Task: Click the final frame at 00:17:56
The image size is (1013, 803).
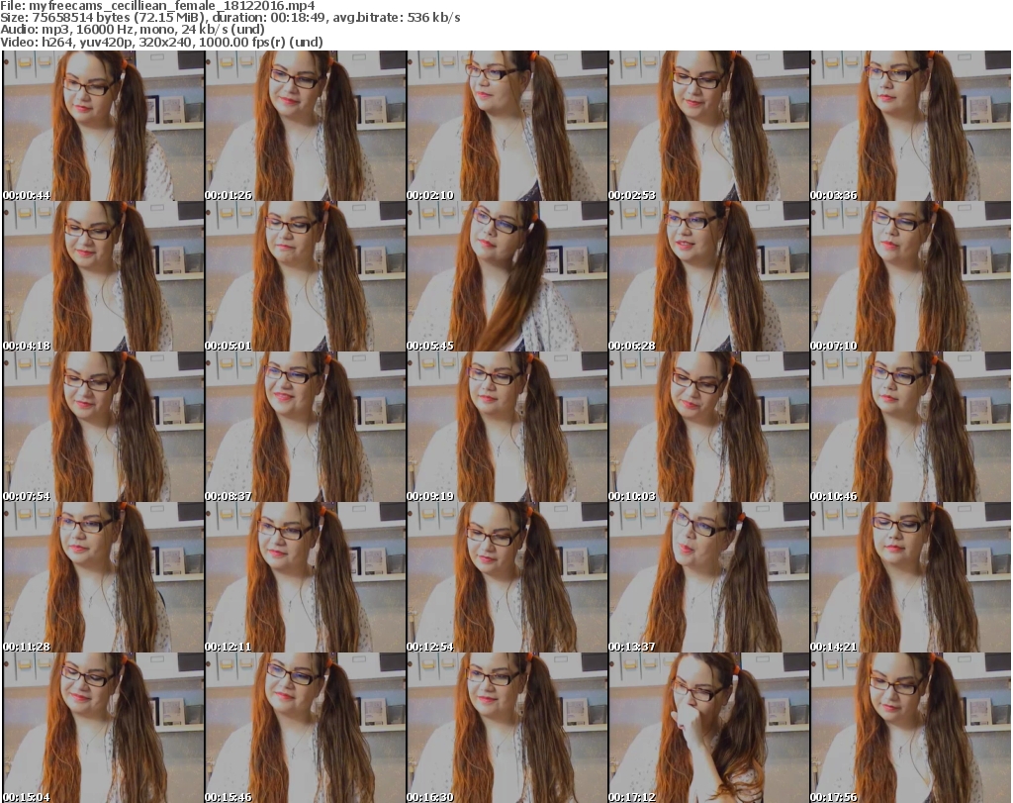Action: tap(910, 728)
